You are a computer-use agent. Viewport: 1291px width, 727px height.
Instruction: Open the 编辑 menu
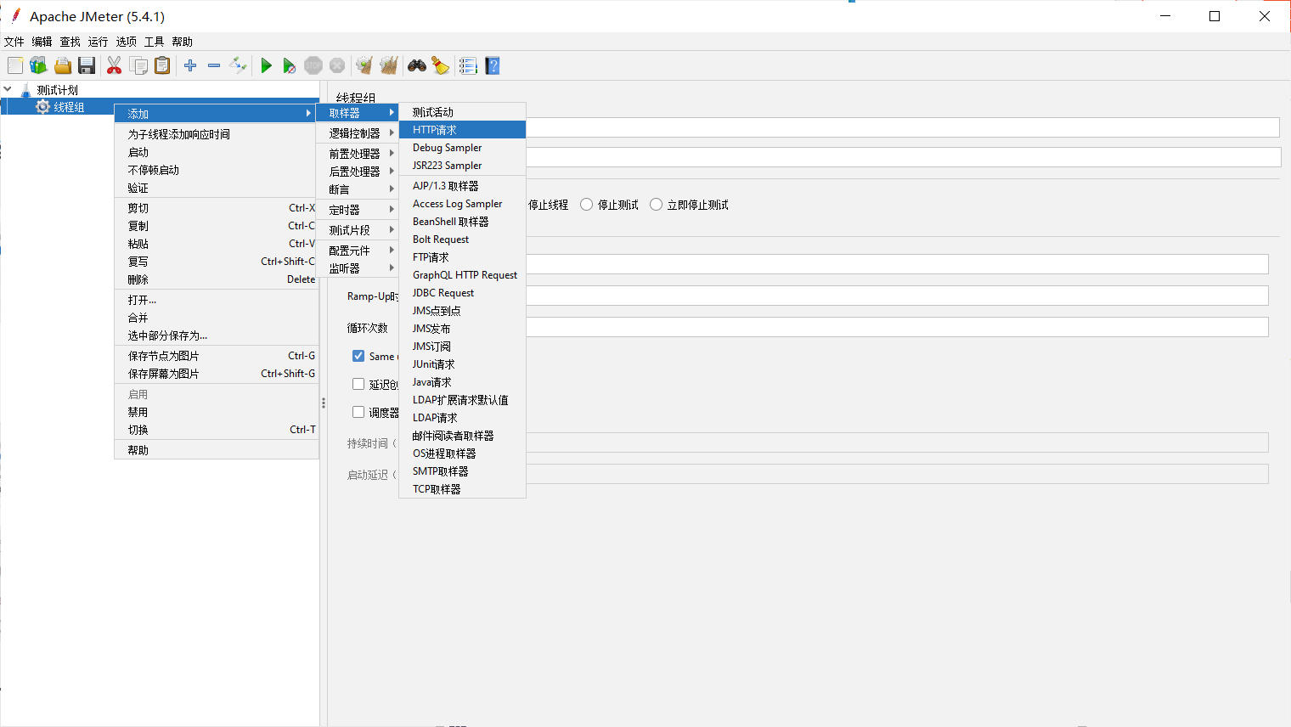42,42
